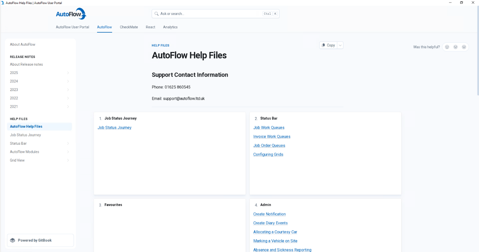Image resolution: width=479 pixels, height=252 pixels.
Task: Open the 2021 sidebar entry
Action: tap(14, 106)
